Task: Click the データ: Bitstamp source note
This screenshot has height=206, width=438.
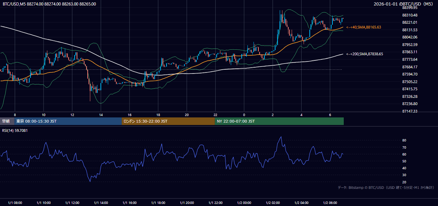Action: click(x=386, y=188)
